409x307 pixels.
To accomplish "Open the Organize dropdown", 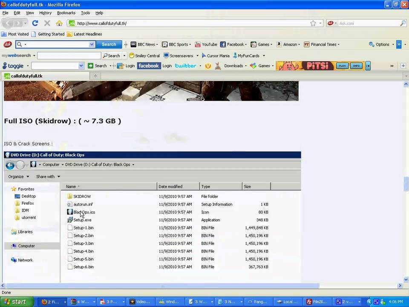I will [x=18, y=177].
